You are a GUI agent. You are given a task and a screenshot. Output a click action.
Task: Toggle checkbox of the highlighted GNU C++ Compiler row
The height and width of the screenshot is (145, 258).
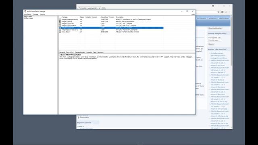click(x=60, y=28)
